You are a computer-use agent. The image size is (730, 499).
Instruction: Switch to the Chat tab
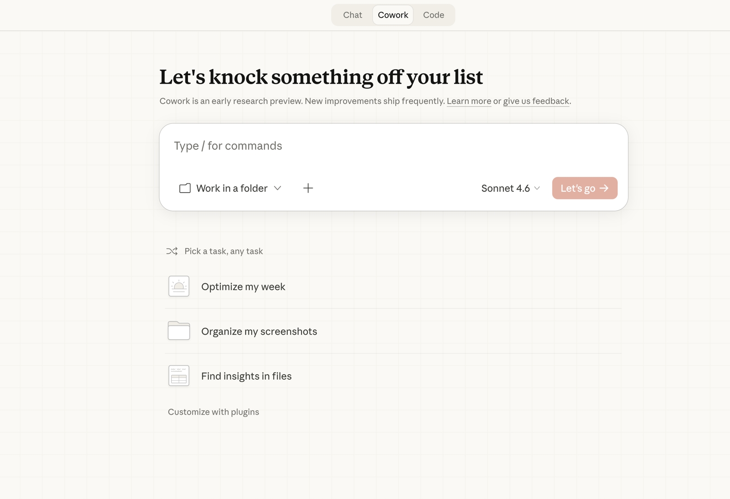[x=352, y=15]
